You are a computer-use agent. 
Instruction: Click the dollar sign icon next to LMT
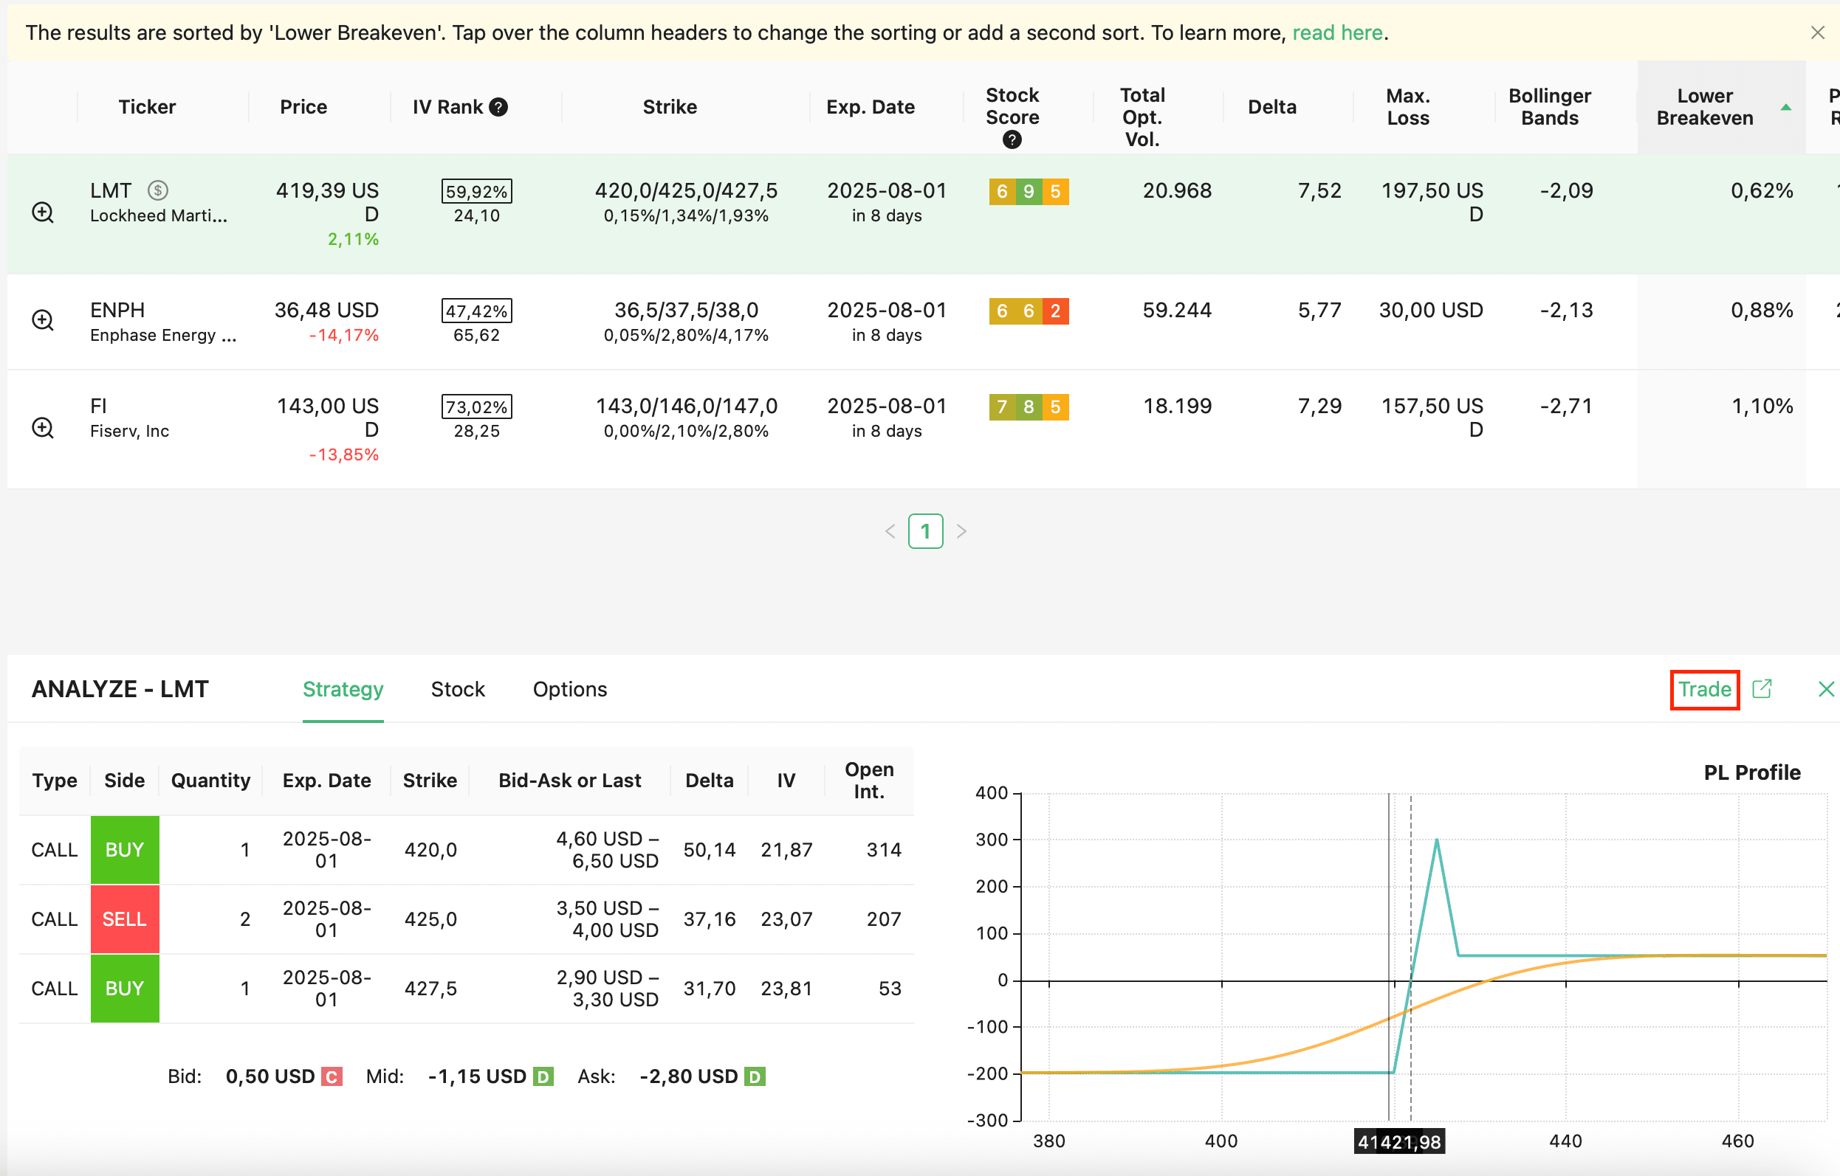click(158, 190)
